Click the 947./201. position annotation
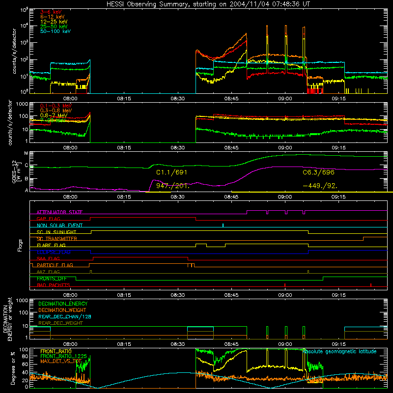Image resolution: width=393 pixels, height=393 pixels. click(173, 186)
